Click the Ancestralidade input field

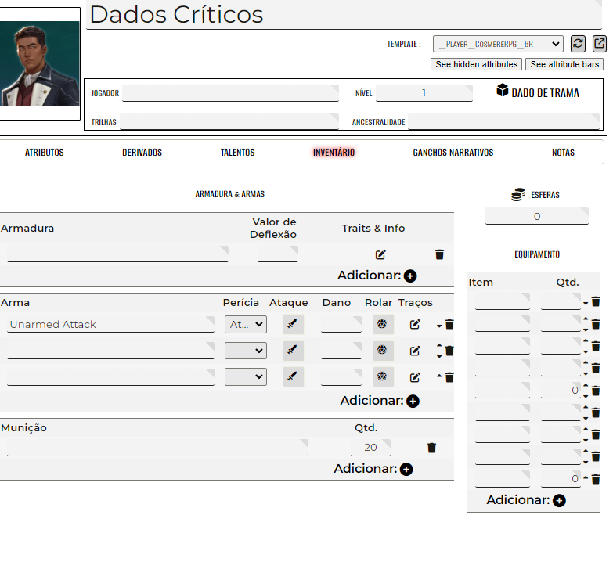pos(503,121)
